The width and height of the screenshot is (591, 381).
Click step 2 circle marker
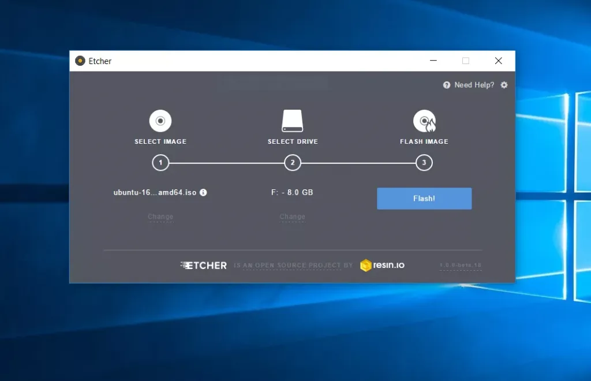click(293, 163)
